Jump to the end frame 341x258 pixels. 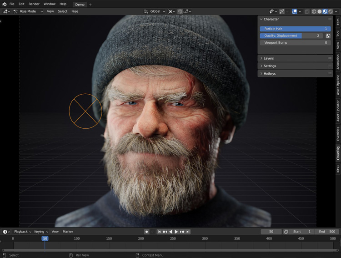(x=188, y=232)
